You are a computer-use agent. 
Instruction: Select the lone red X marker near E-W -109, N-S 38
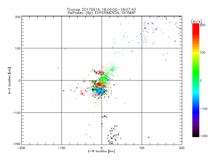(58, 68)
